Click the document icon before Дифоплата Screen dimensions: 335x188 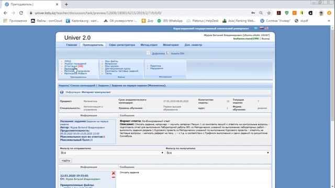[x=148, y=53]
